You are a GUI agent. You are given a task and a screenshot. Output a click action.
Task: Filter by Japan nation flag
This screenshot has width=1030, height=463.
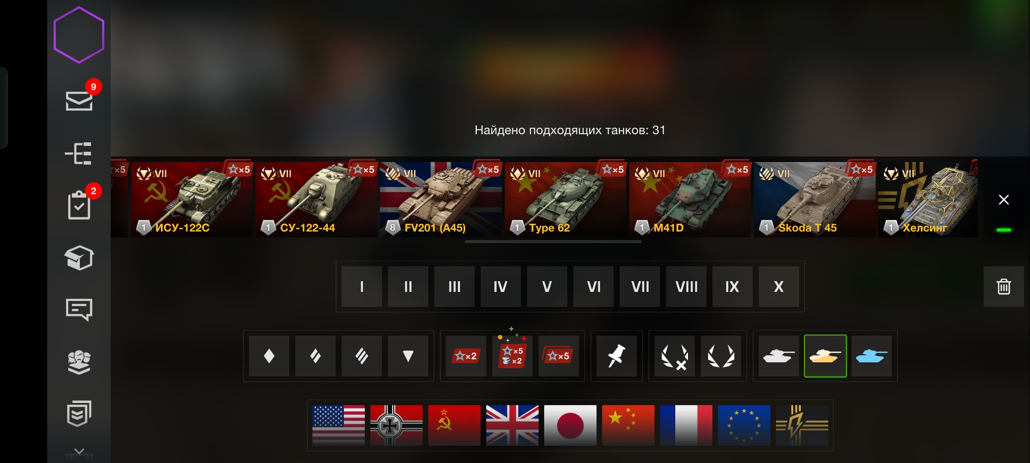(x=570, y=425)
